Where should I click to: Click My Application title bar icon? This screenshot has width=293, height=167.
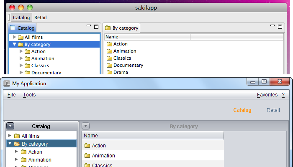pyautogui.click(x=7, y=83)
